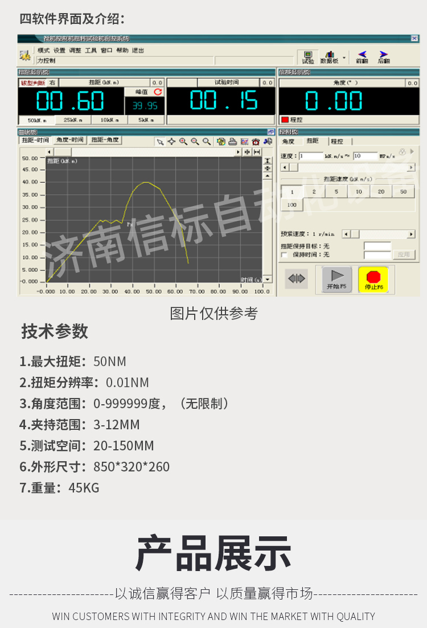This screenshot has height=628, width=427.
Task: Click the right arrow of the 预紧速度 scrollbar
Action: pos(411,234)
